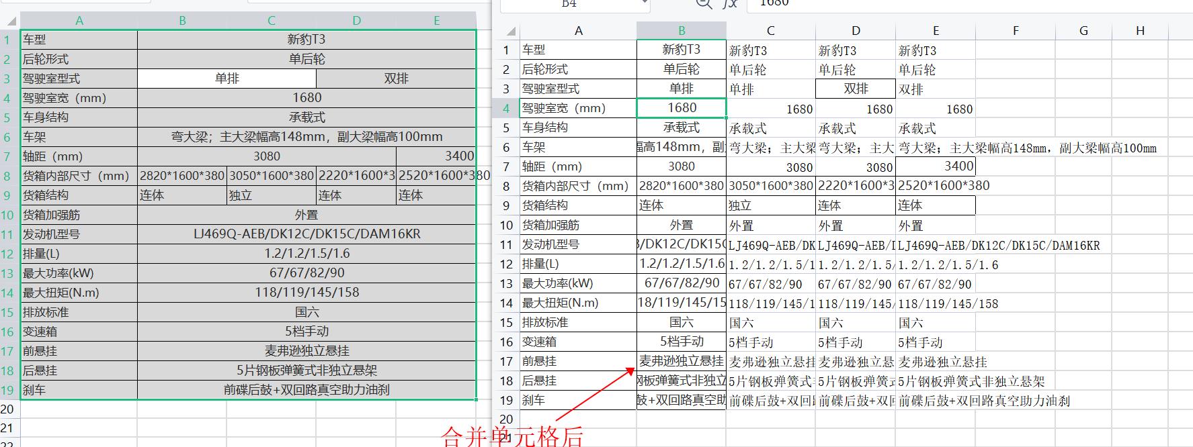Screen dimensions: 1193x447
Task: Select column H header in the white sheet
Action: pos(1140,30)
